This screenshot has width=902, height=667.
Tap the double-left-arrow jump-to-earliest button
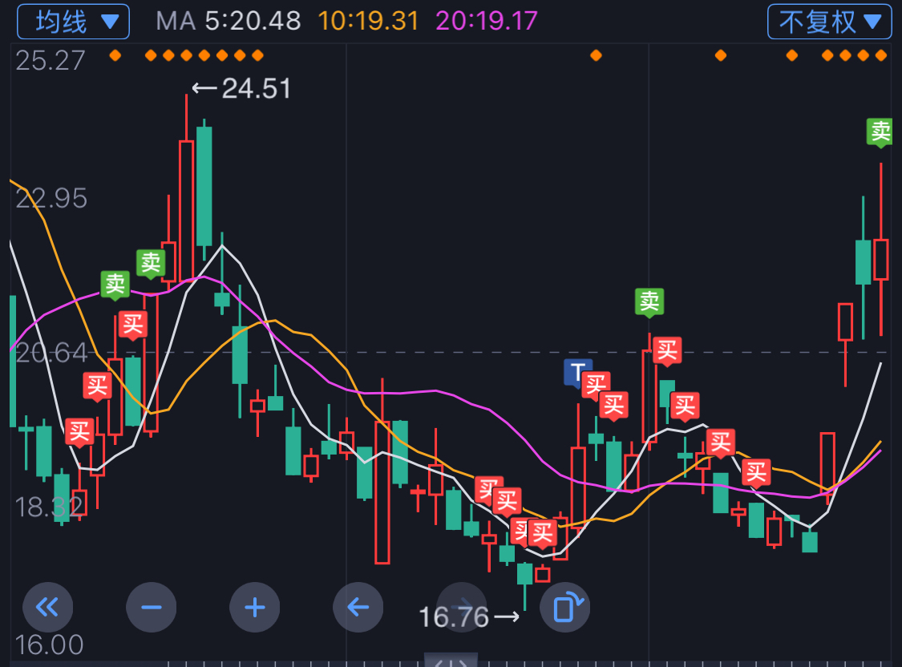[x=48, y=607]
